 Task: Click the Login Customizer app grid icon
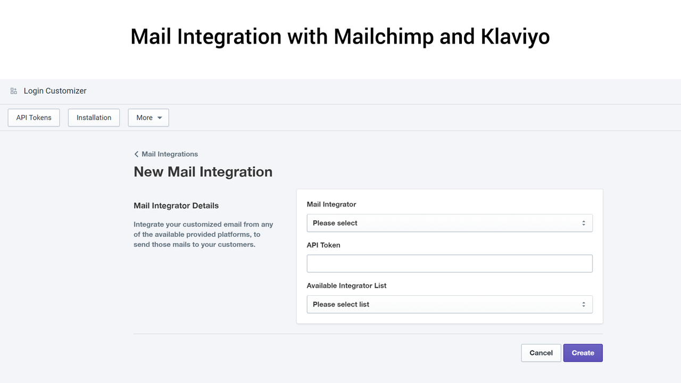[13, 90]
